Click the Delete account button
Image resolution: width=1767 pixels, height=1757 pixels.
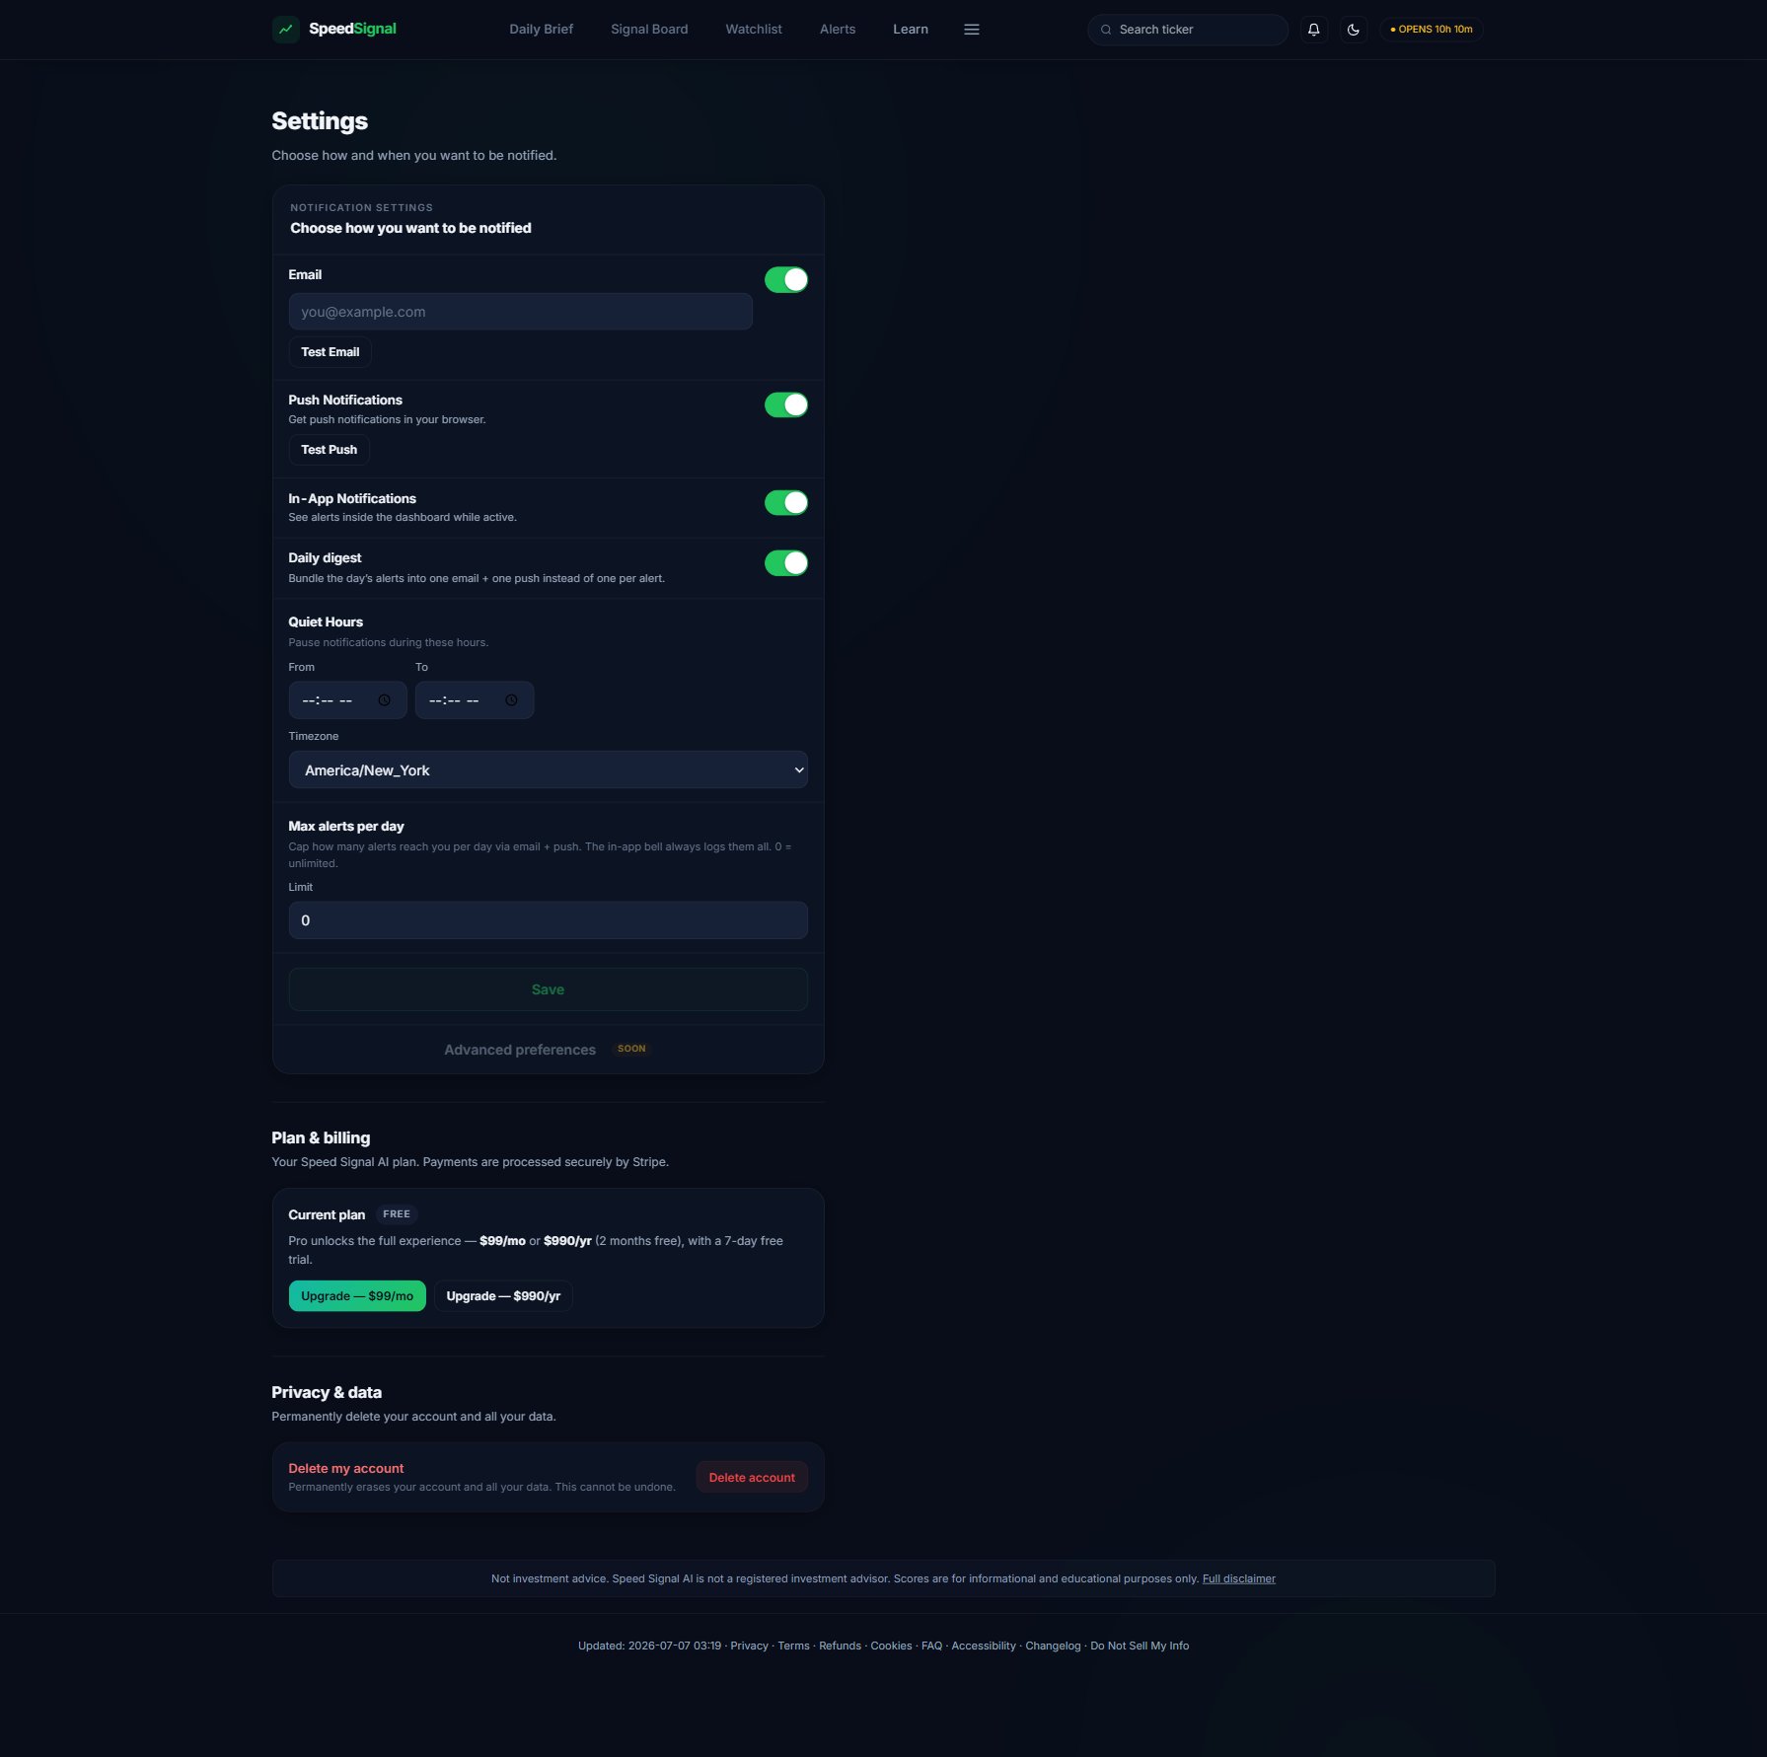point(752,1478)
